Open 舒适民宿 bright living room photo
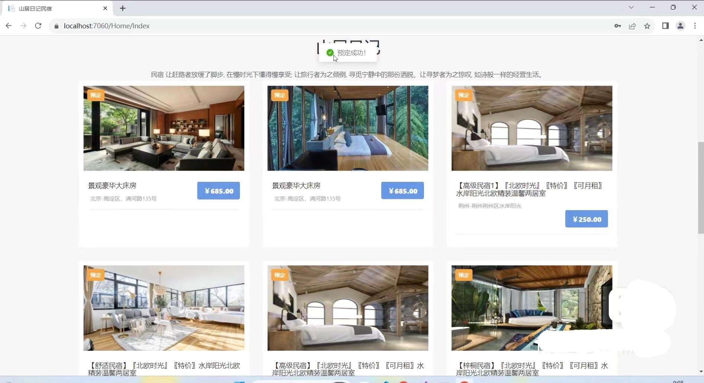Image resolution: width=704 pixels, height=383 pixels. (164, 308)
